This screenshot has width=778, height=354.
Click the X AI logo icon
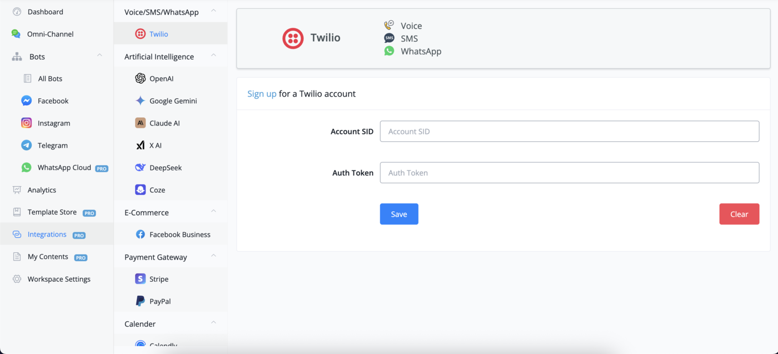click(141, 145)
